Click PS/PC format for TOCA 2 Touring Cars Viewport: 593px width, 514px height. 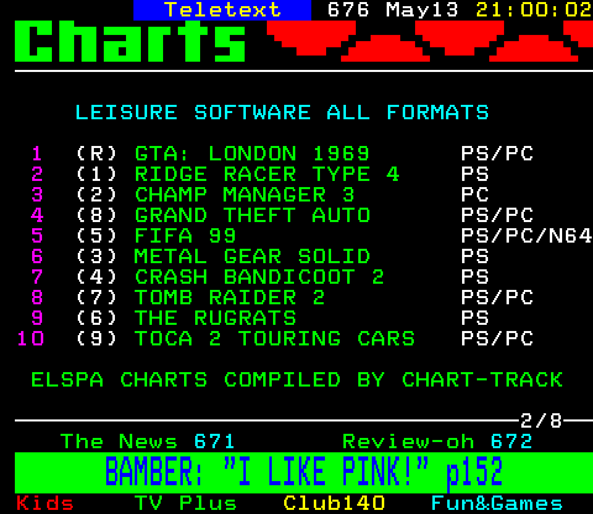497,338
